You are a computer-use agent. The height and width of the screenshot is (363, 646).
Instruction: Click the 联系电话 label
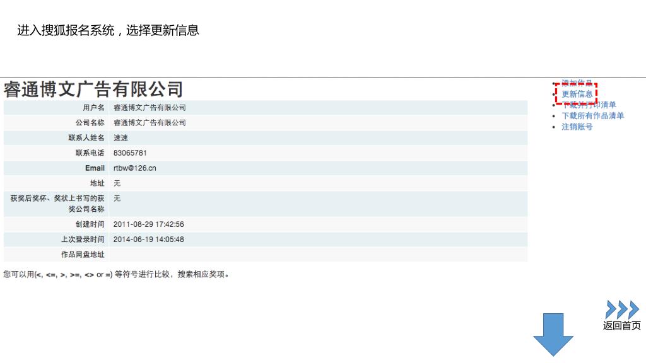[90, 153]
